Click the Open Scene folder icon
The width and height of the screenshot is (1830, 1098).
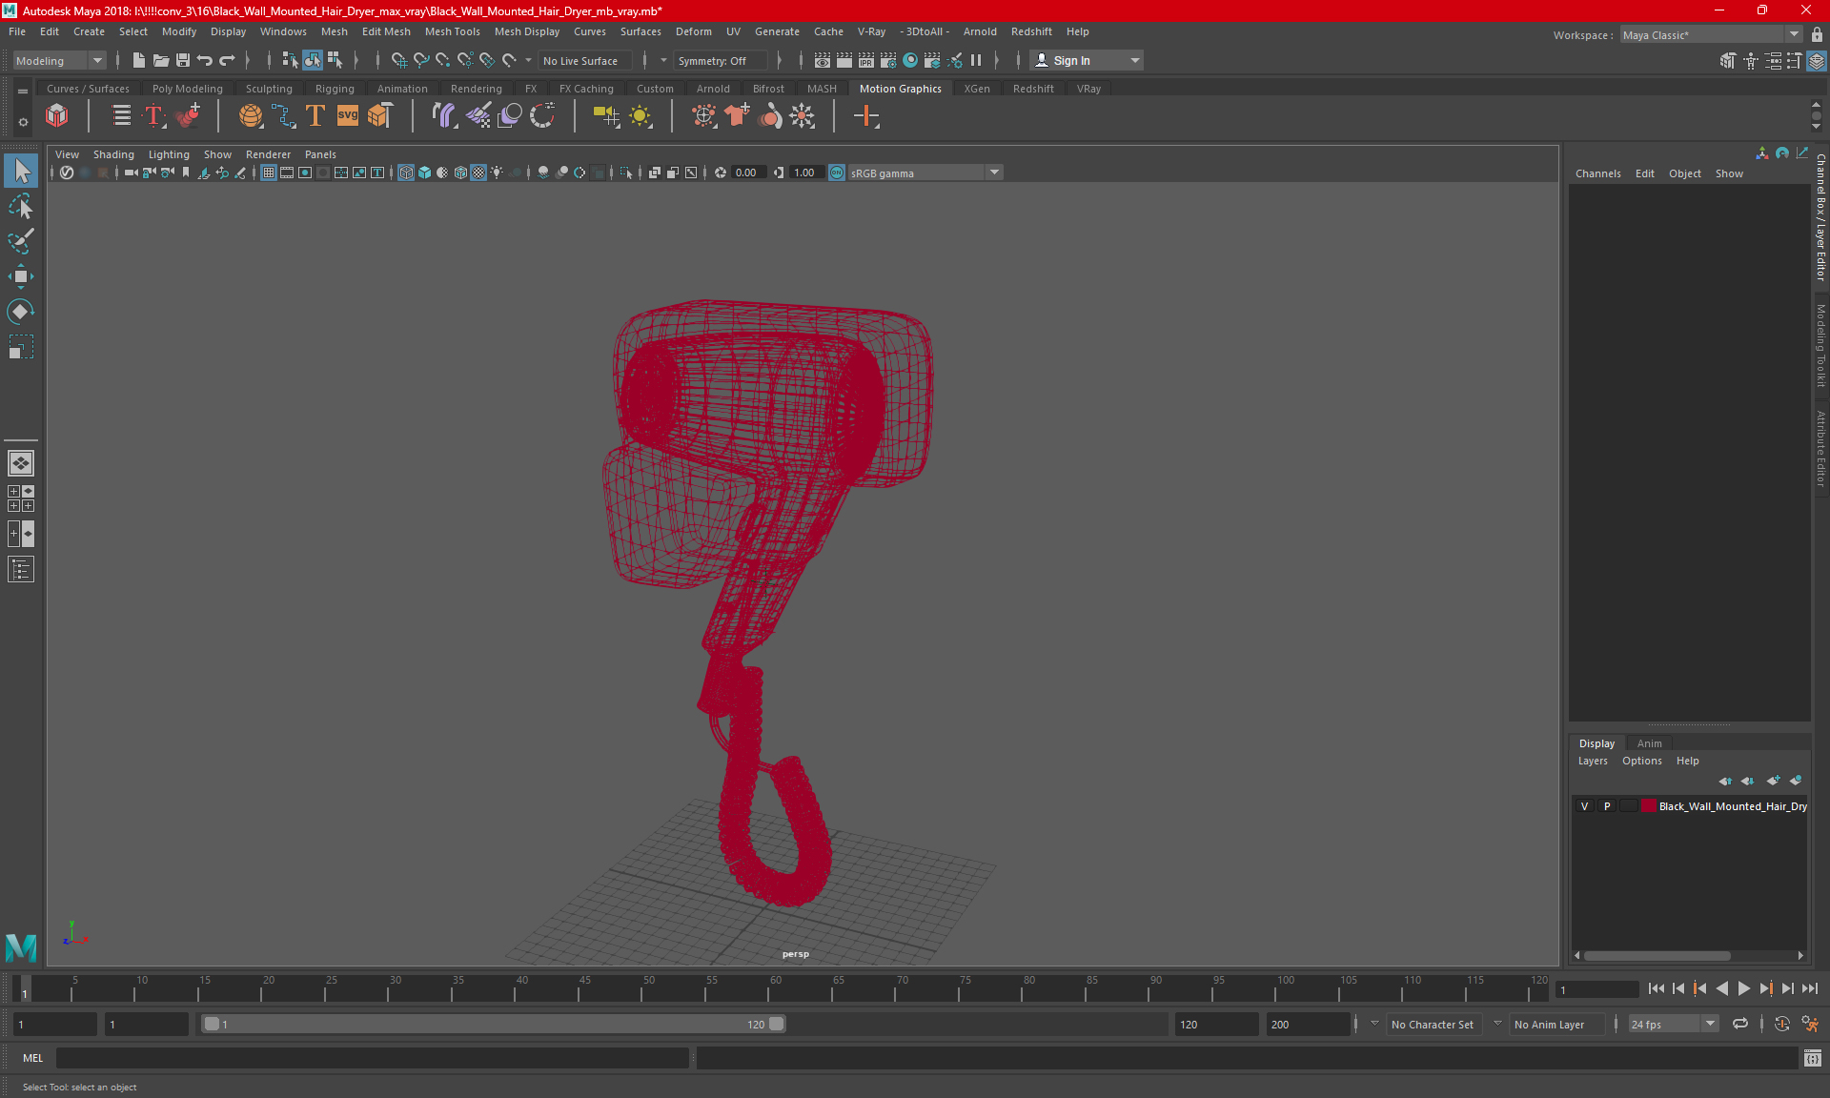(161, 60)
